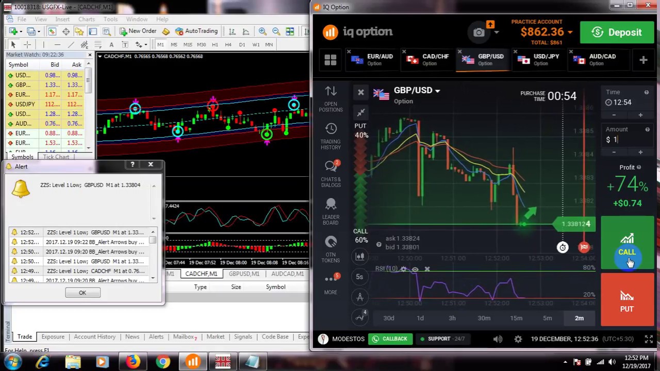This screenshot has width=660, height=371.
Task: Click the red PUT button
Action: tap(627, 299)
